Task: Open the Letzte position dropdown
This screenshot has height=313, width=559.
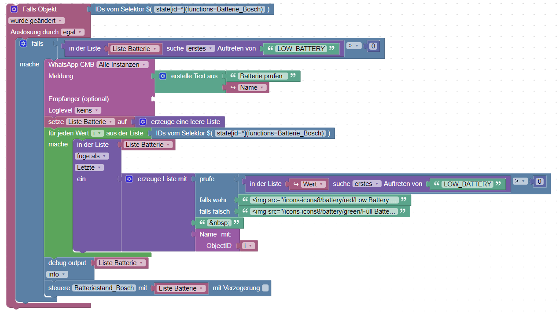Action: click(89, 167)
